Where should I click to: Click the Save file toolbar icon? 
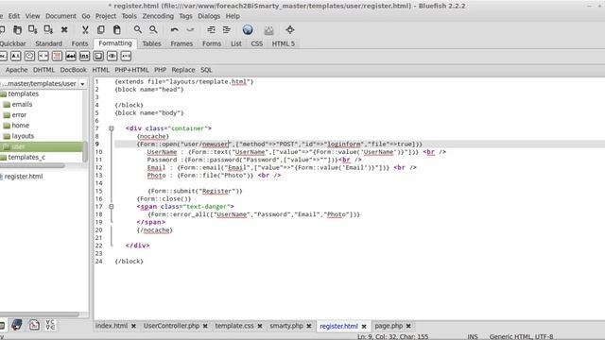[x=33, y=29]
